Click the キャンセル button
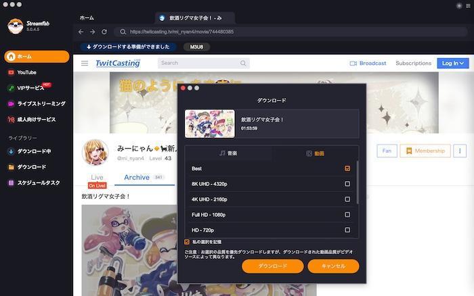Viewport: 474px width, 296px height. (333, 266)
